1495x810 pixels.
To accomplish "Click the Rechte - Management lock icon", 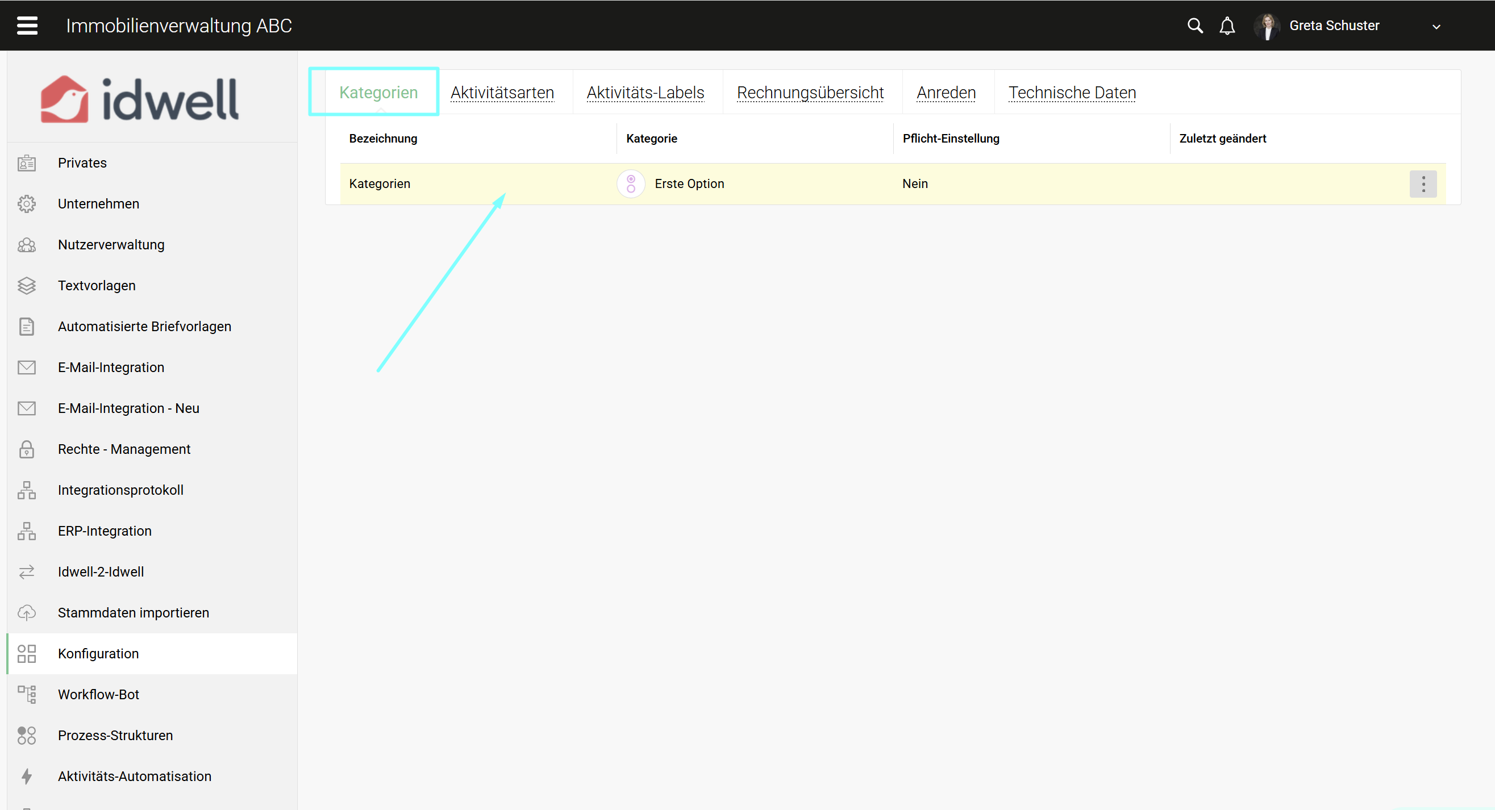I will [x=27, y=449].
